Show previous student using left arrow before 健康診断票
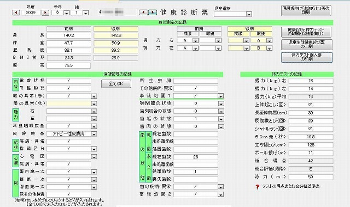The width and height of the screenshot is (350, 207). (x=143, y=13)
